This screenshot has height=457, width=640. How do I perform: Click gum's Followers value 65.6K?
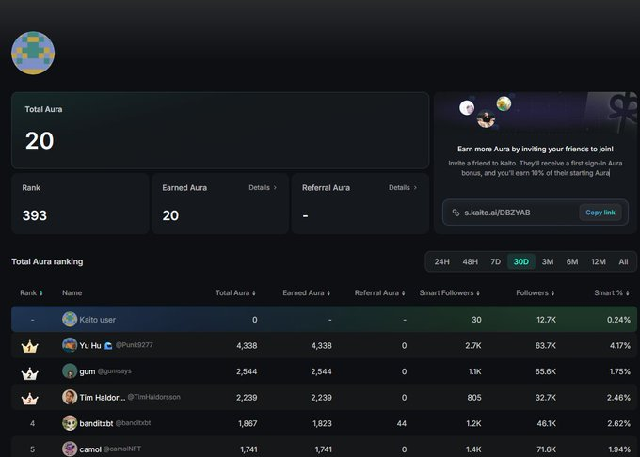pos(546,371)
